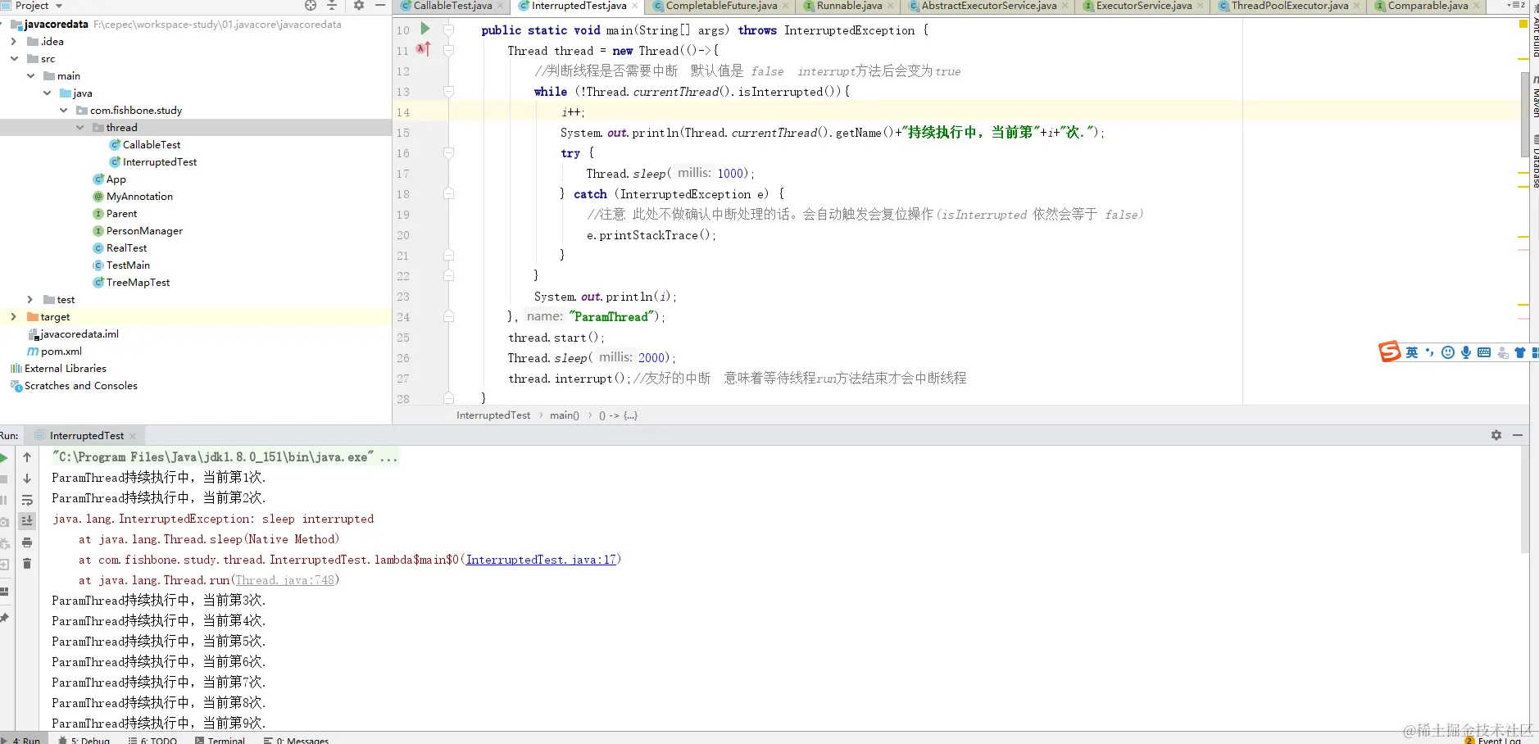Open the hidden editor tabs dropdown

1516,5
